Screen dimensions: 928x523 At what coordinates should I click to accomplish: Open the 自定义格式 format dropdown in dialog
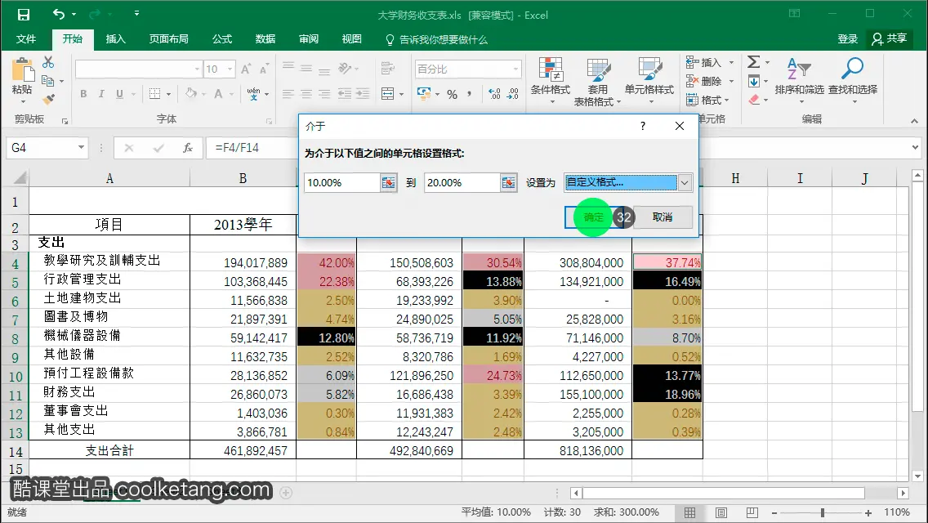(685, 182)
